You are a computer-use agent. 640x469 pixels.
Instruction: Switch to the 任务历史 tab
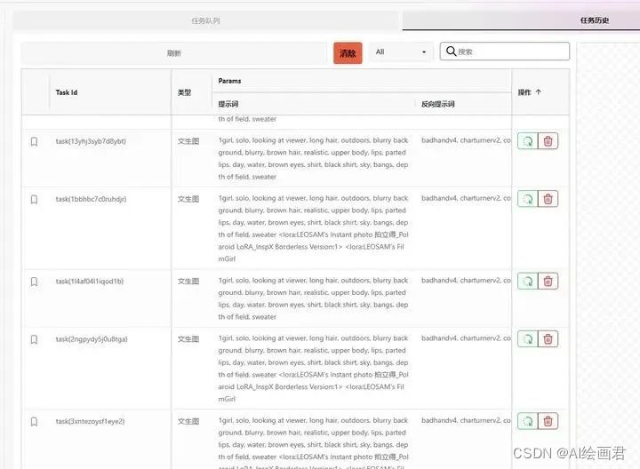click(x=595, y=20)
